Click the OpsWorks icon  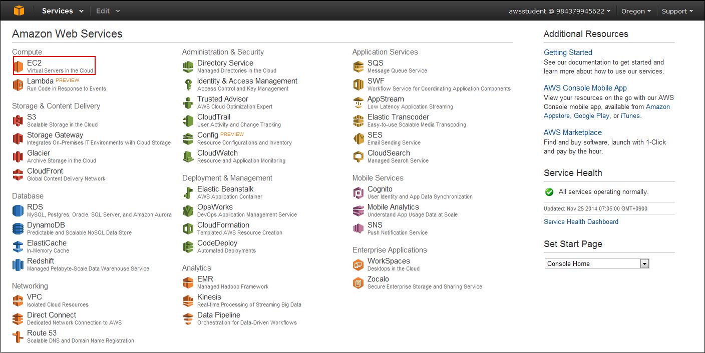188,210
